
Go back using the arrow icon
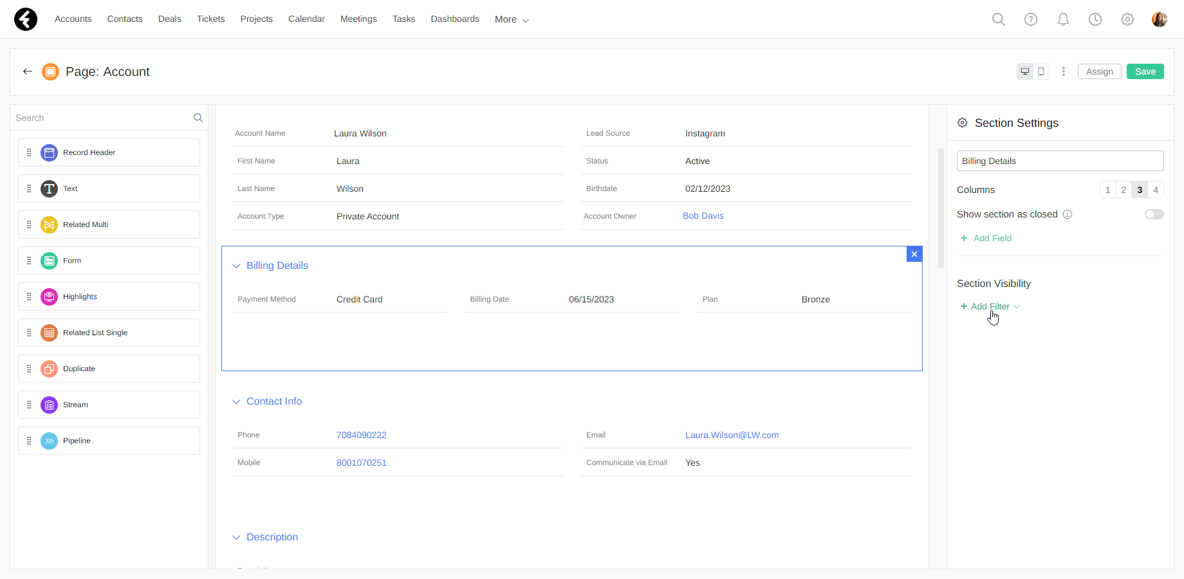pos(28,71)
